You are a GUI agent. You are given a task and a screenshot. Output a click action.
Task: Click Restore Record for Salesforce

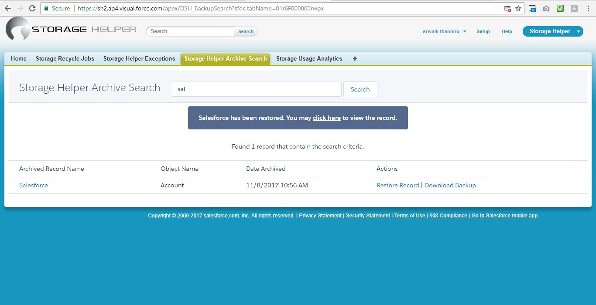click(398, 185)
